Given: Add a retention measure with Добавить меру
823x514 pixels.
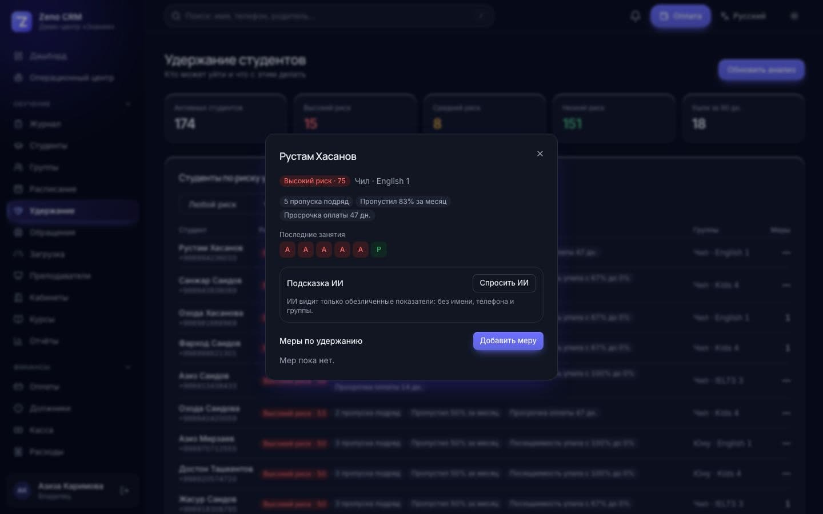Looking at the screenshot, I should click(x=508, y=341).
